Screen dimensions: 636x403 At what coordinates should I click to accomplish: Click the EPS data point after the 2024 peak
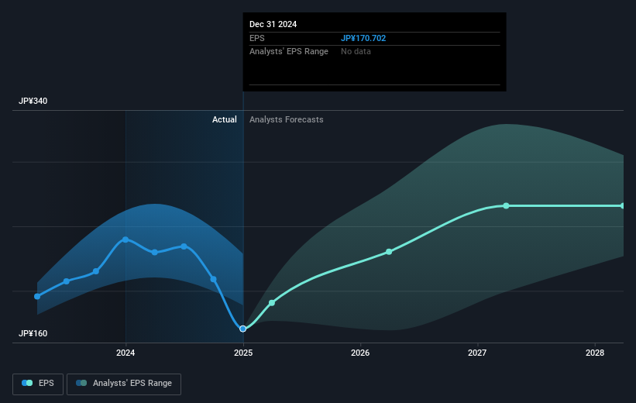point(154,253)
